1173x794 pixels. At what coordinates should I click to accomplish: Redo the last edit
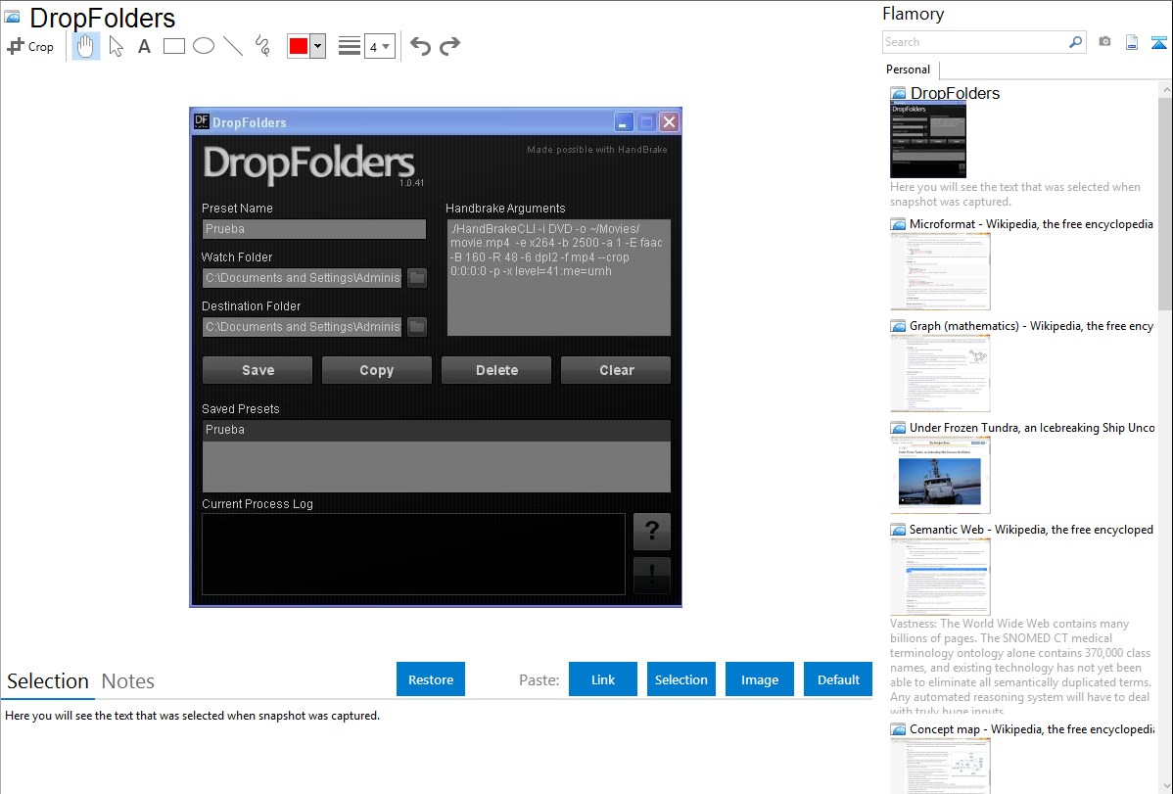[x=449, y=46]
